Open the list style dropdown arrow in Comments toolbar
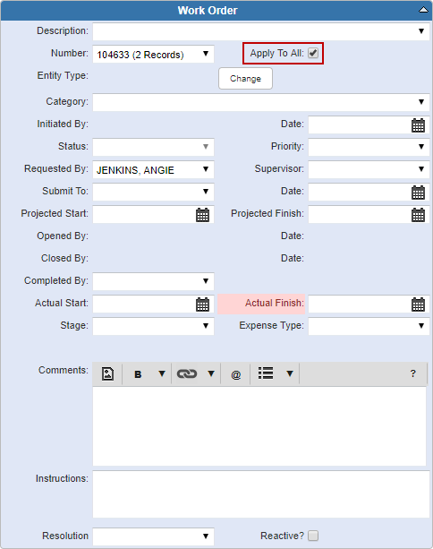433x549 pixels. click(x=290, y=373)
